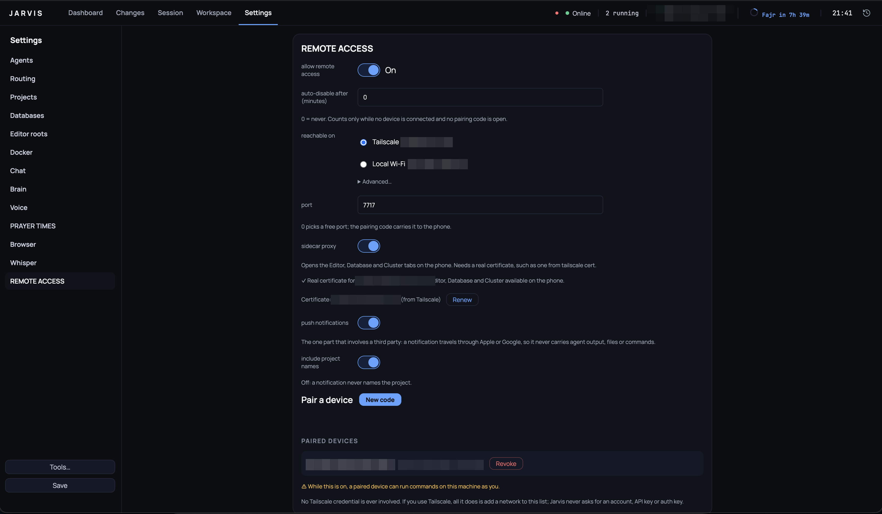Open PRAYER TIMES settings
This screenshot has height=514, width=882.
point(60,226)
